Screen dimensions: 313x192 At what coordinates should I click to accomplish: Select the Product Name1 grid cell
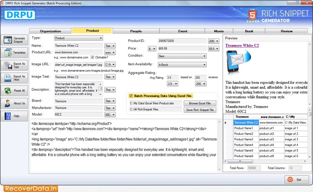pyautogui.click(x=246, y=128)
